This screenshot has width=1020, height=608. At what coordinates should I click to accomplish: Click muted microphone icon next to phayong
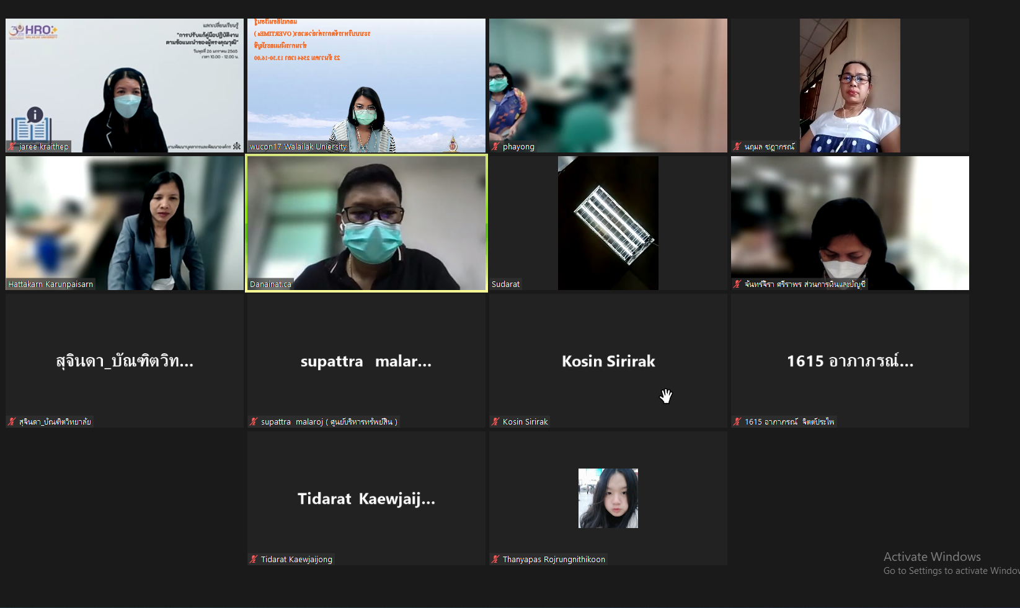(495, 147)
